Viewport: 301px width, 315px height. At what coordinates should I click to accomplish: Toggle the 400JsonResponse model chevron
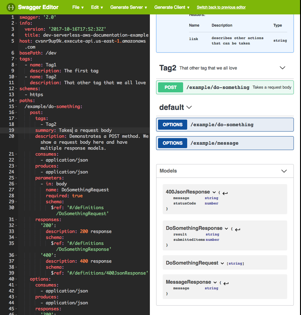[214, 192]
